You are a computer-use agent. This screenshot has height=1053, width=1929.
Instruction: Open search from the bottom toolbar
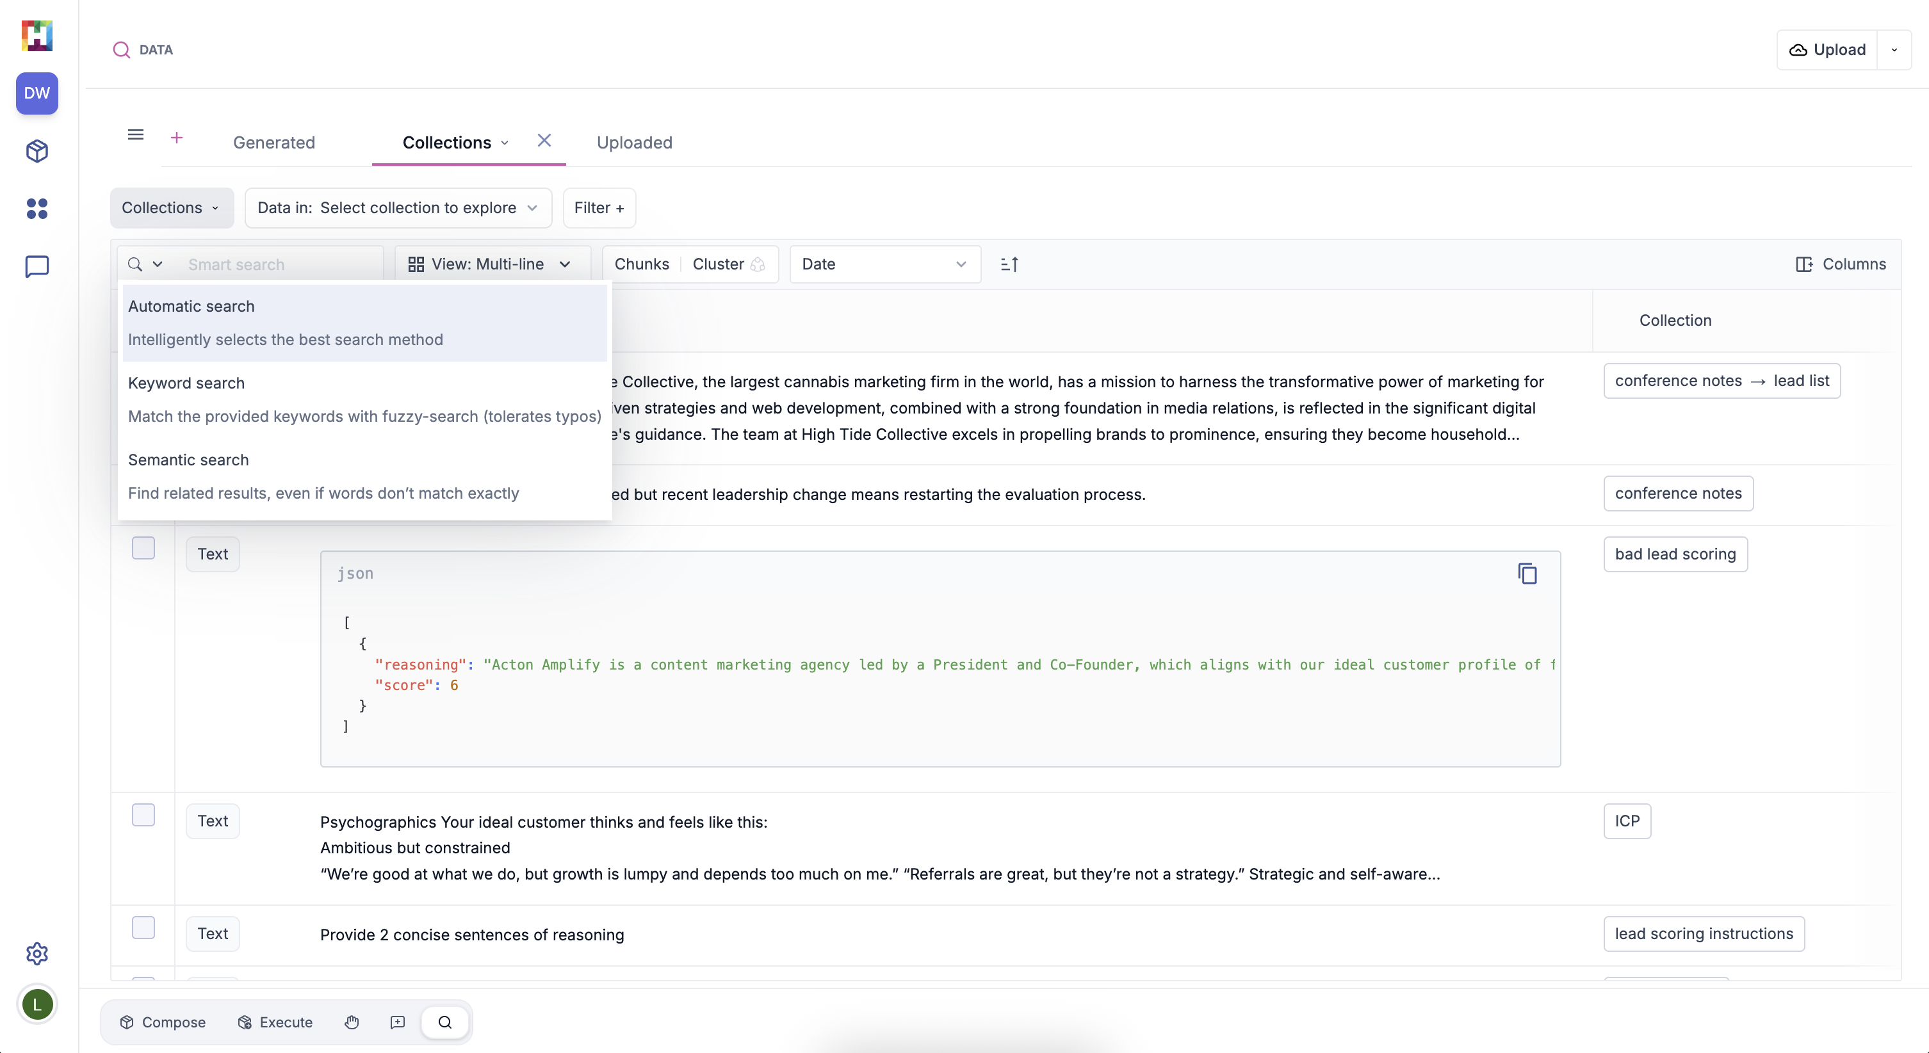[x=445, y=1022]
